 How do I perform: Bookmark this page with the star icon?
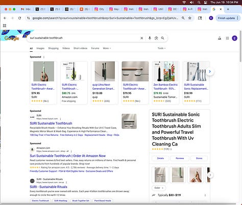(190, 18)
